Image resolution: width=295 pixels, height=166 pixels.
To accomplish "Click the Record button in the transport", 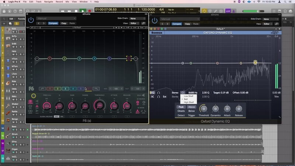I will pos(90,11).
